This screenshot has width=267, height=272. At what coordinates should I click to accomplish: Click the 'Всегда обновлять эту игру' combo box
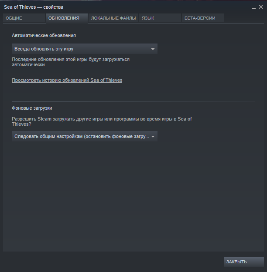pos(85,49)
